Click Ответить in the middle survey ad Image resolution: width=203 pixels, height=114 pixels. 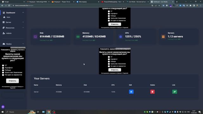[x=115, y=70]
